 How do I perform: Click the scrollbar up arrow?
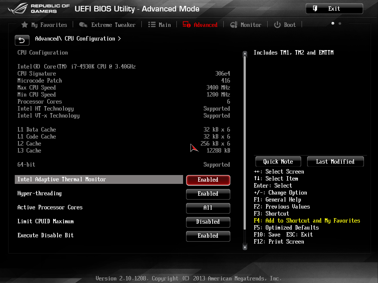coord(244,54)
